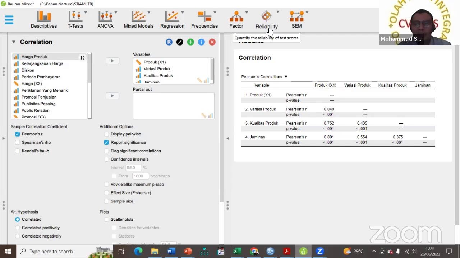Select Diskon variable in list
The width and height of the screenshot is (460, 258).
(x=50, y=70)
